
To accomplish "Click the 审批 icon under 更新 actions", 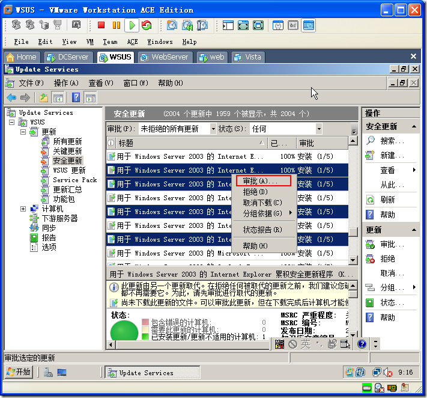I will point(370,244).
